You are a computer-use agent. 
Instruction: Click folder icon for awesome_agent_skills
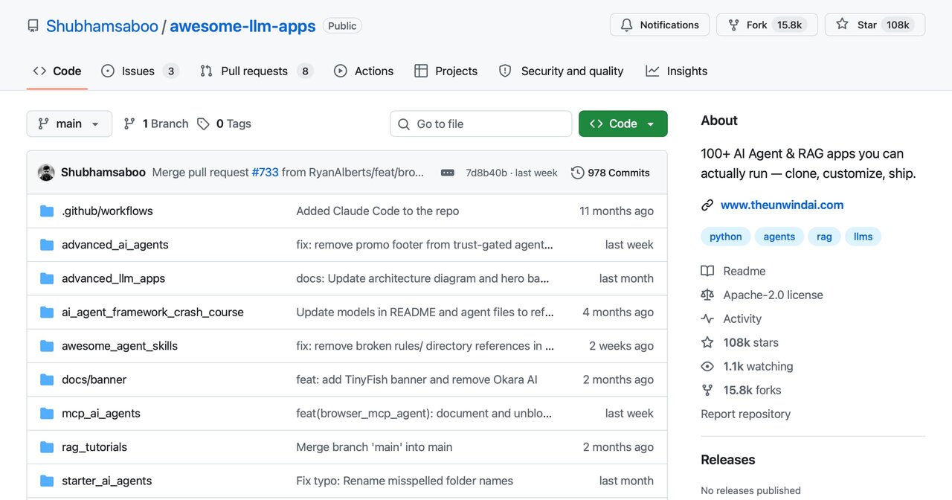click(47, 346)
